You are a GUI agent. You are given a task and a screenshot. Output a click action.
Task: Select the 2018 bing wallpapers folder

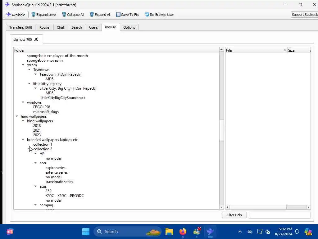37,126
